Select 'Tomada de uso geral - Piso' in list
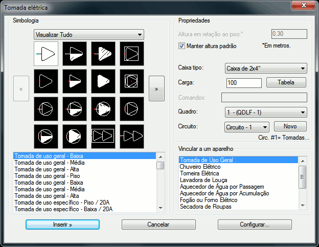Screen dimensions: 319x247 [46, 176]
